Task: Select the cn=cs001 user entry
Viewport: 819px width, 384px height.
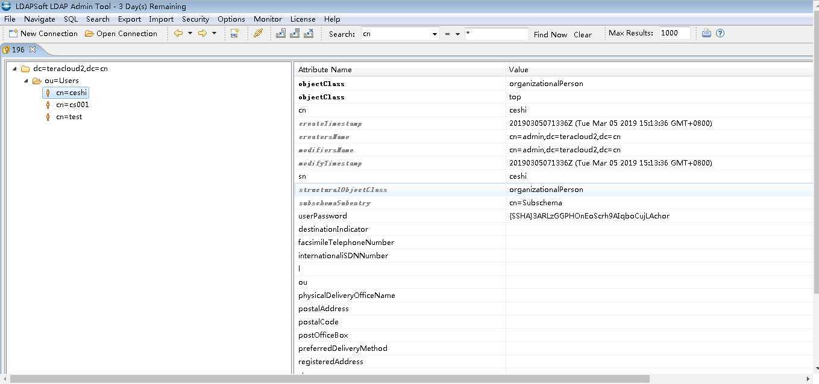Action: click(x=72, y=105)
